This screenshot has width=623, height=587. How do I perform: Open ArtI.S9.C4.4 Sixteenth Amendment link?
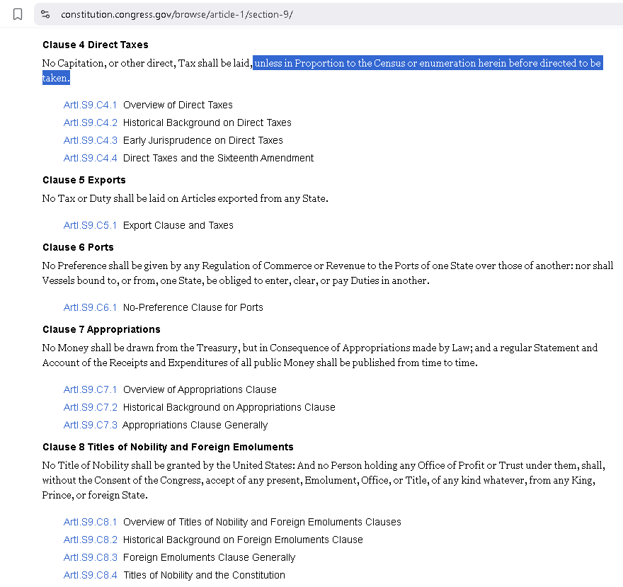point(90,158)
